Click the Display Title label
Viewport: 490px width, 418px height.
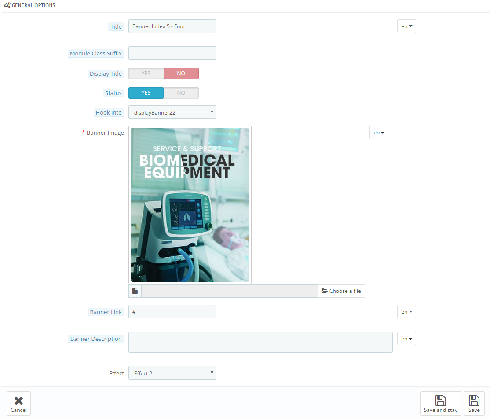coord(106,74)
